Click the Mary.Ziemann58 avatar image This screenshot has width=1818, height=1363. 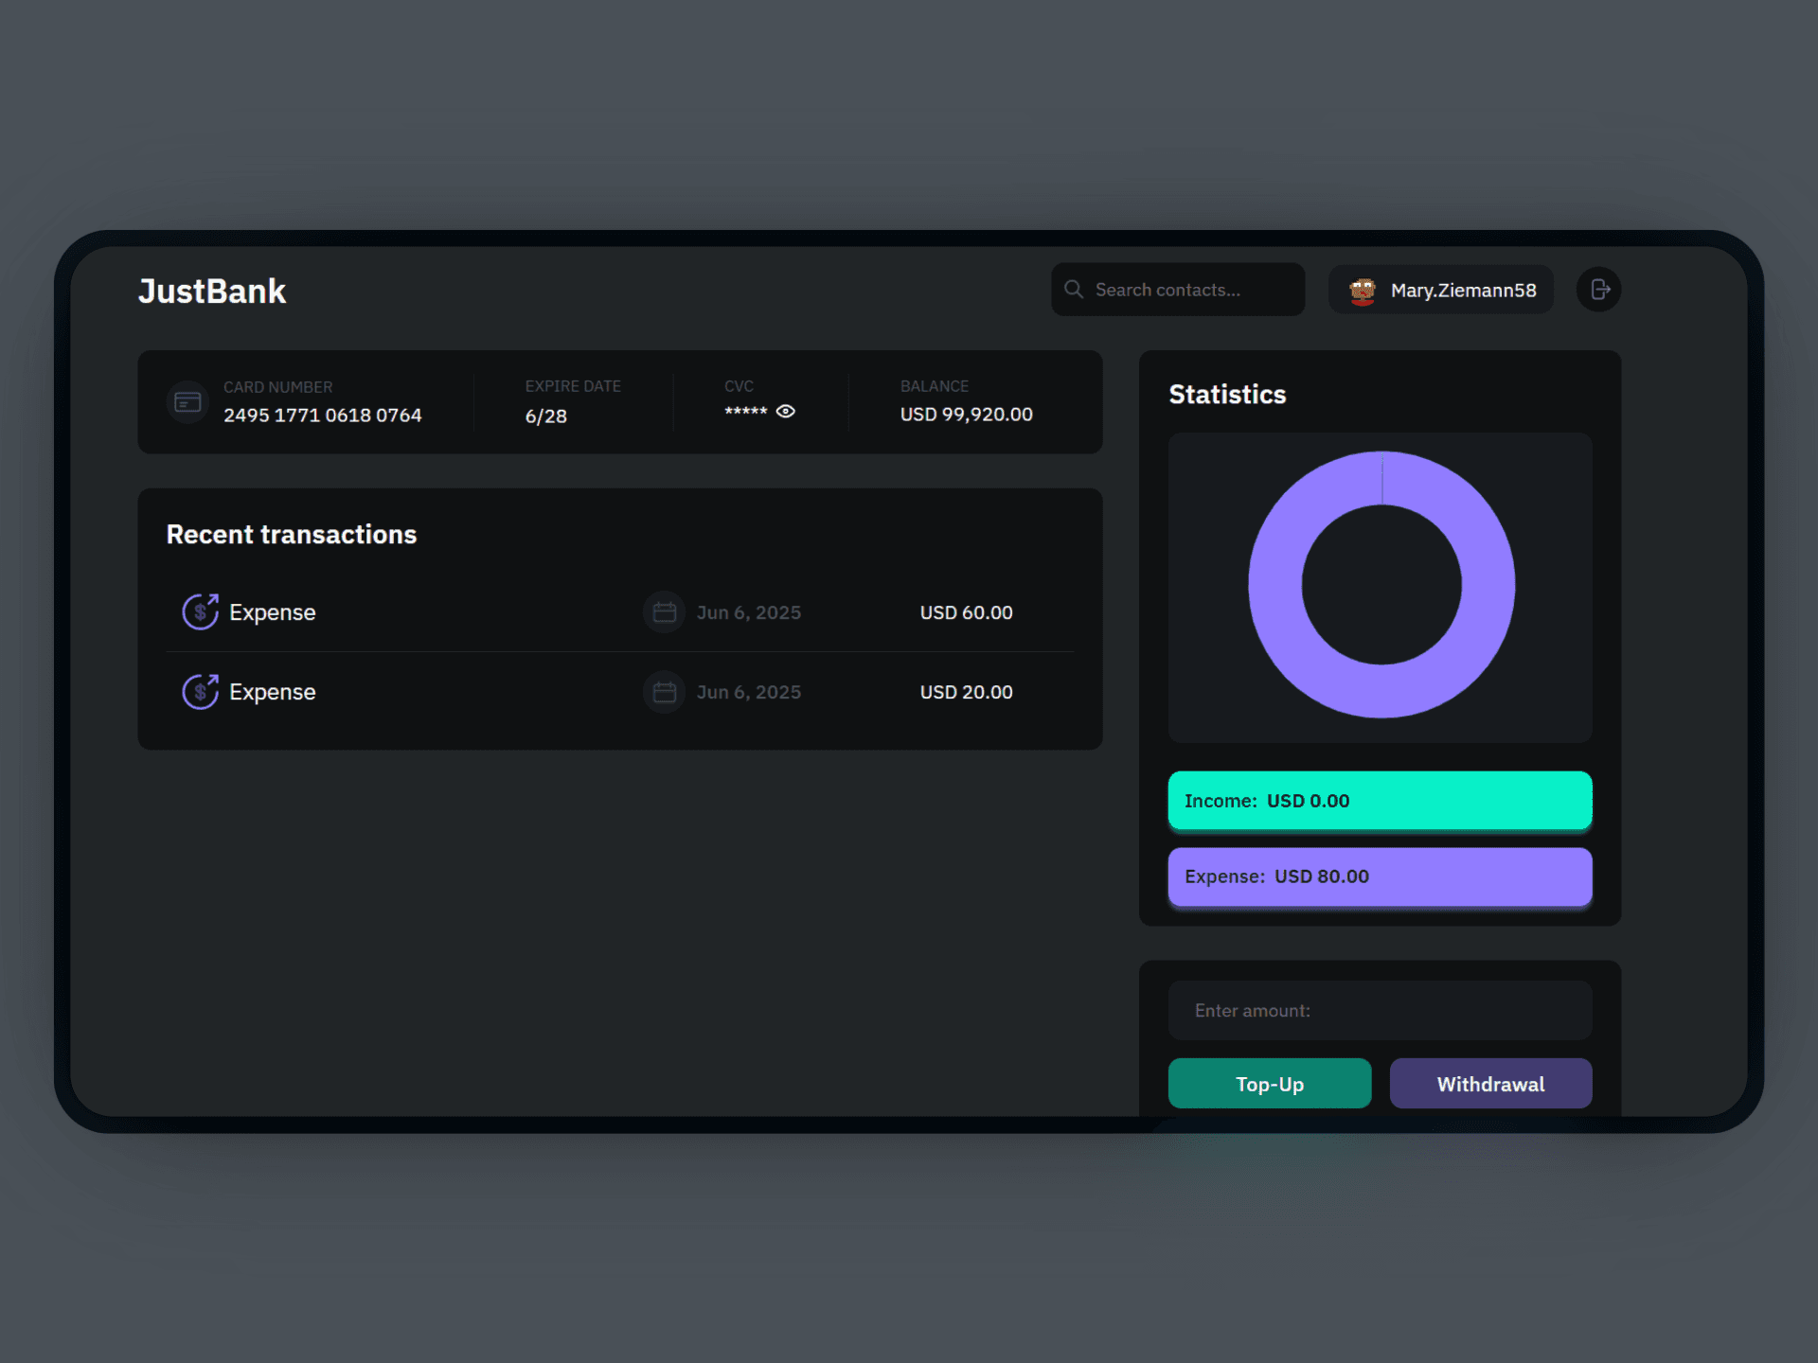click(x=1362, y=291)
